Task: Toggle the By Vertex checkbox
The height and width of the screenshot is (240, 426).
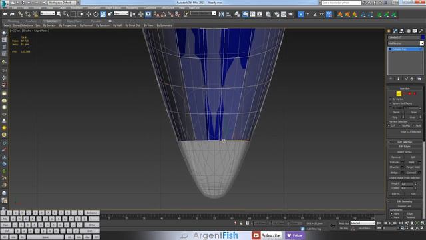Action: (x=391, y=99)
